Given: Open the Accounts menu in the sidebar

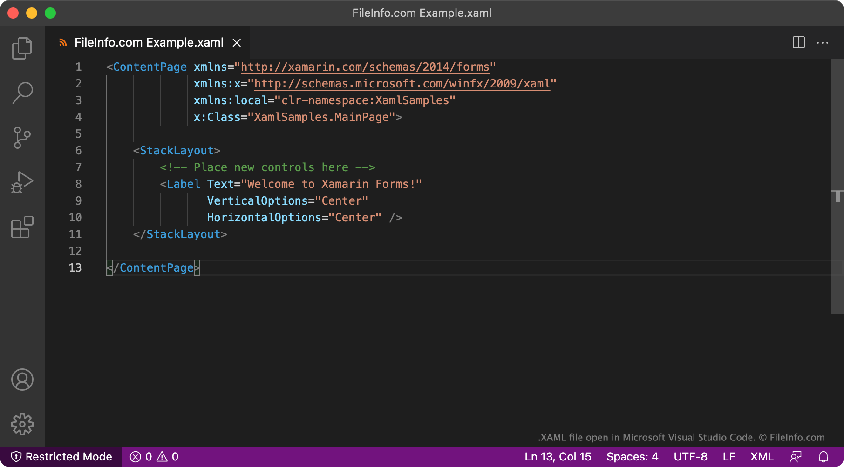Looking at the screenshot, I should coord(22,380).
